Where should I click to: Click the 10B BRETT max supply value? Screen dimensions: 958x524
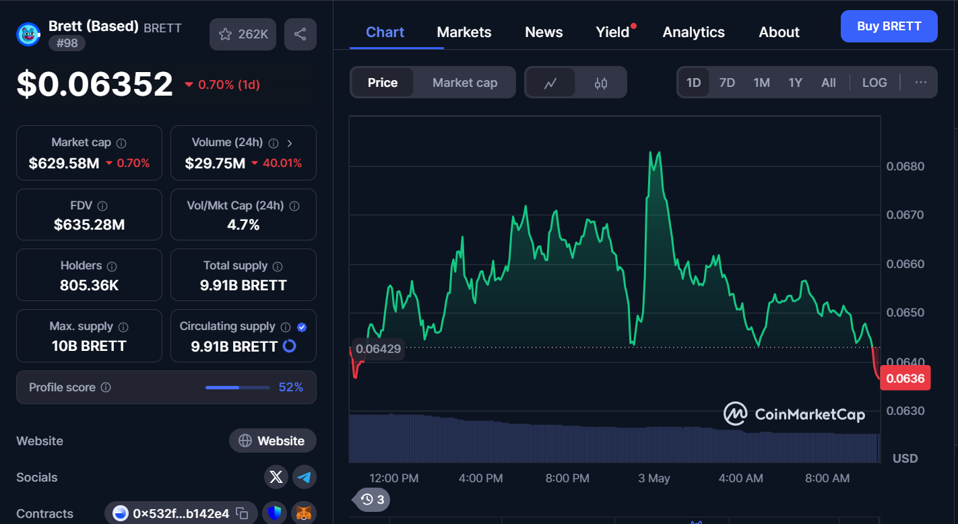[89, 346]
